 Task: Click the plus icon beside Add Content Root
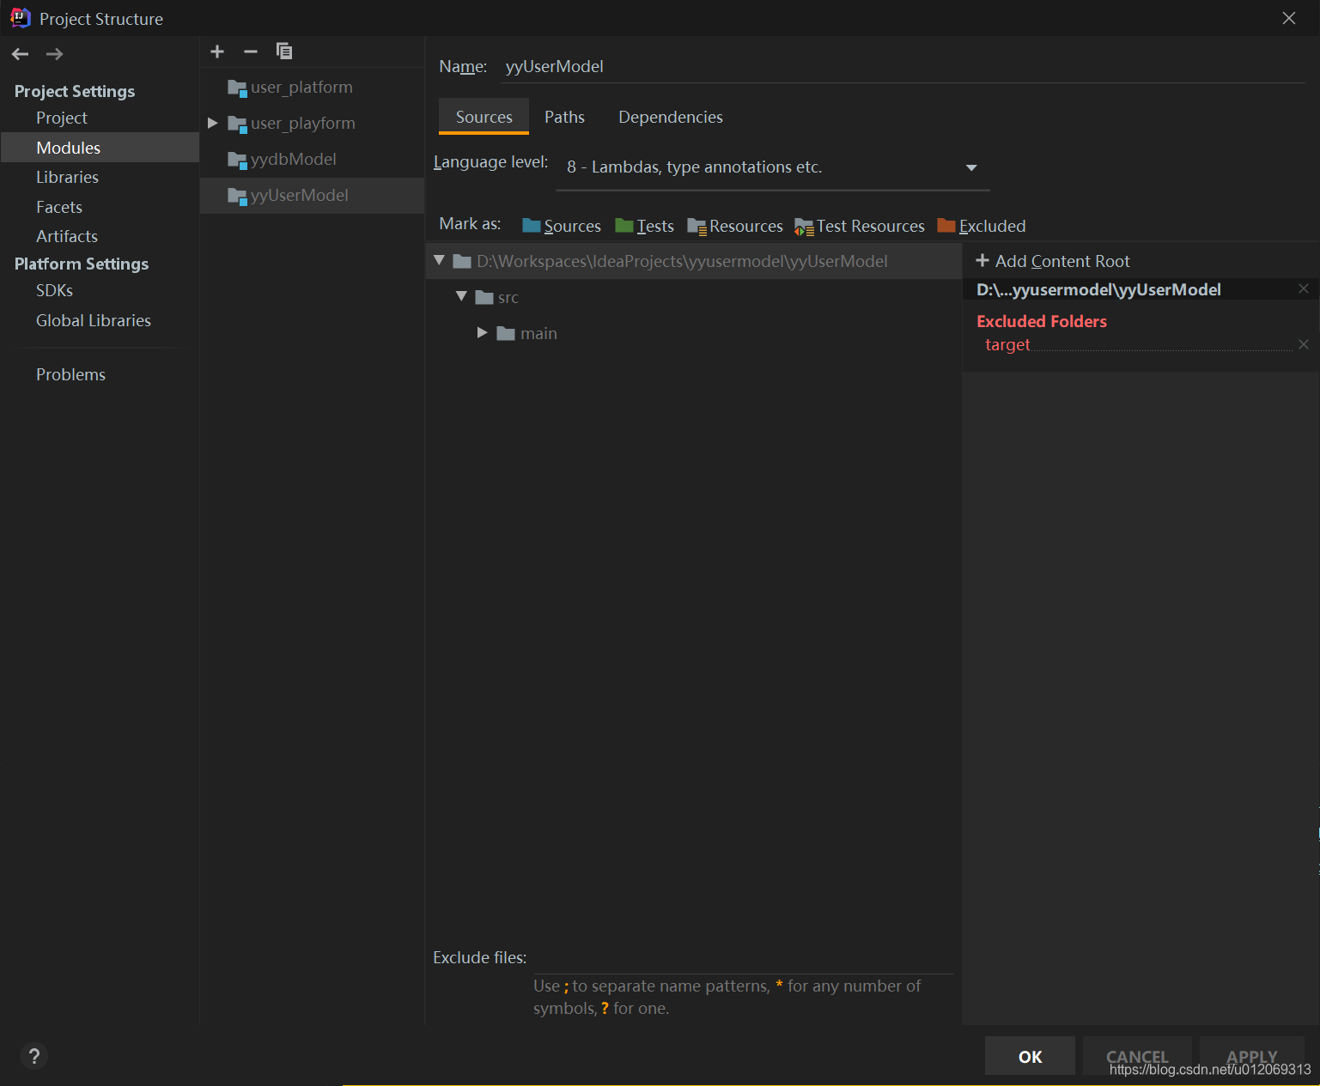(982, 261)
